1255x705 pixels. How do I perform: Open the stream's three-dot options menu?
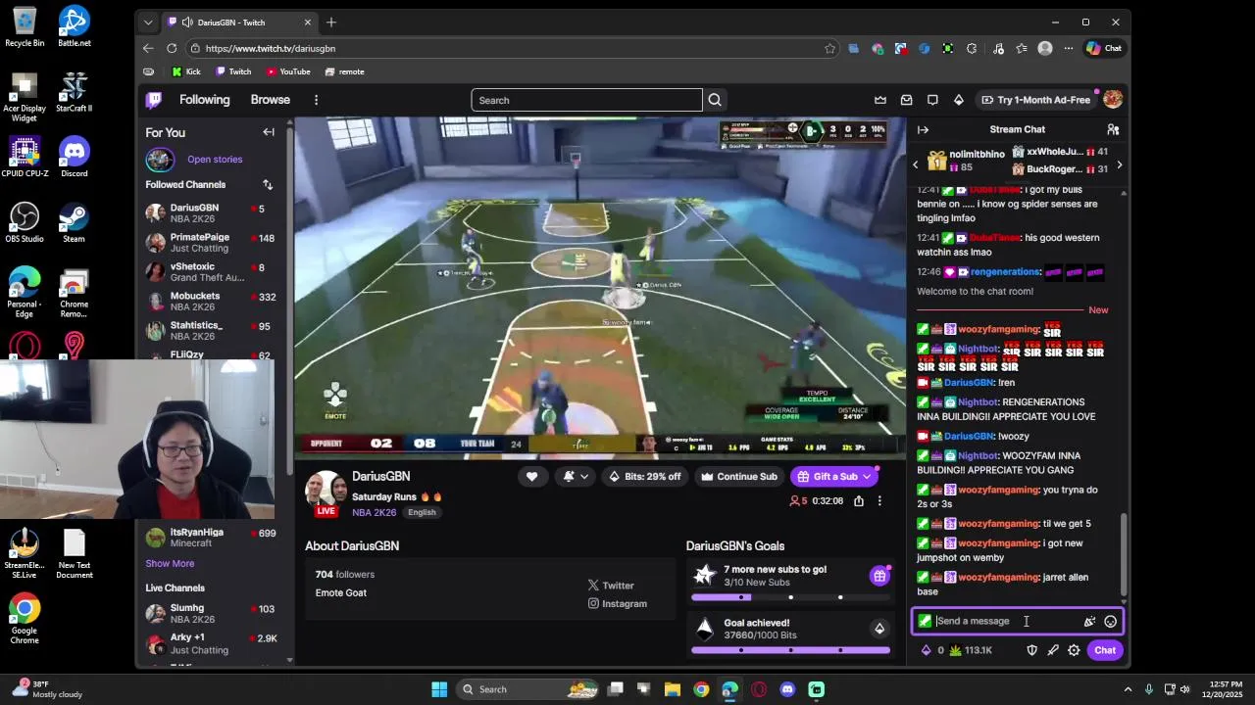(879, 500)
